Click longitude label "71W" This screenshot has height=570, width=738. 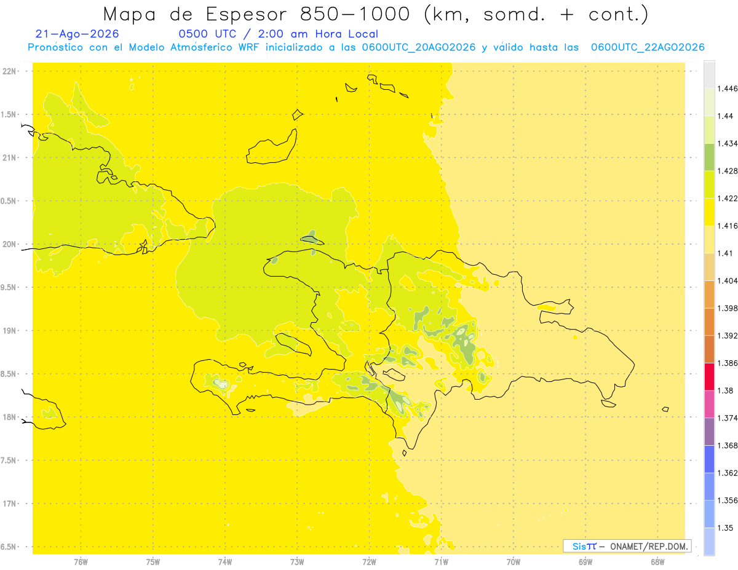pos(441,562)
